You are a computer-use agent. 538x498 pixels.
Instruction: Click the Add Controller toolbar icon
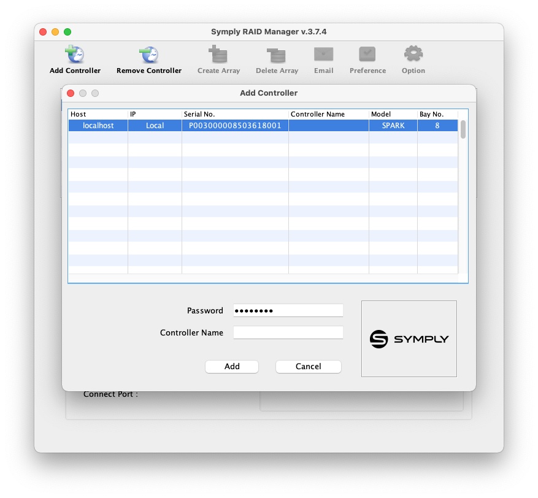(75, 54)
